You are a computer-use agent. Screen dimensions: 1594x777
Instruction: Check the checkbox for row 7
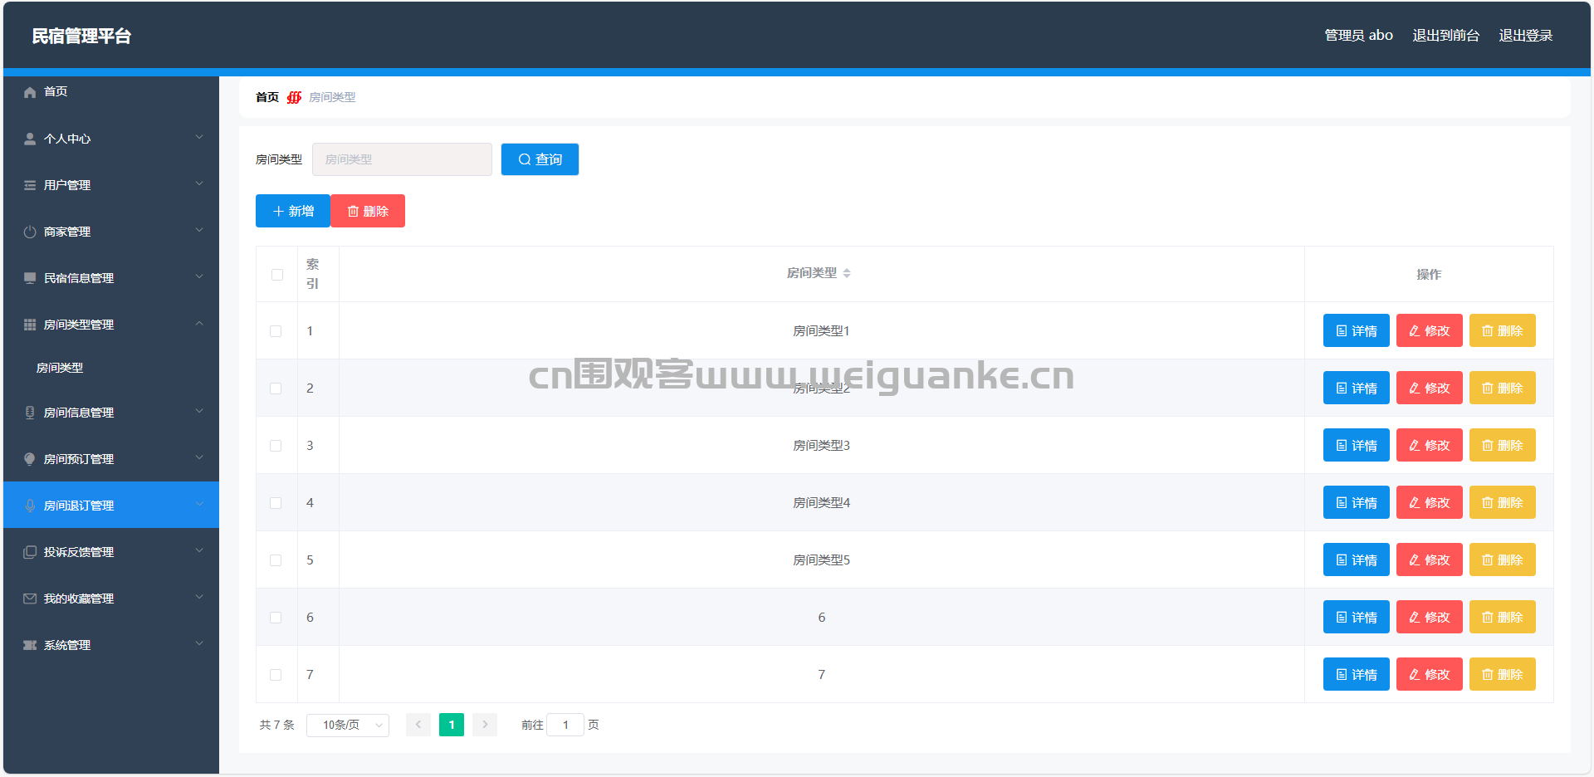tap(276, 675)
